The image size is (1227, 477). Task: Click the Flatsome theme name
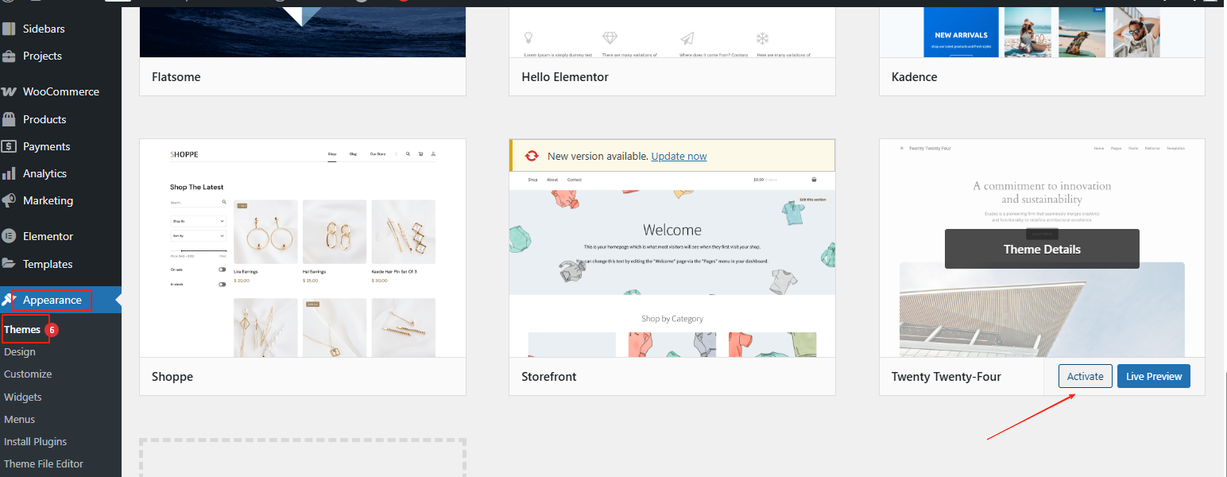176,77
